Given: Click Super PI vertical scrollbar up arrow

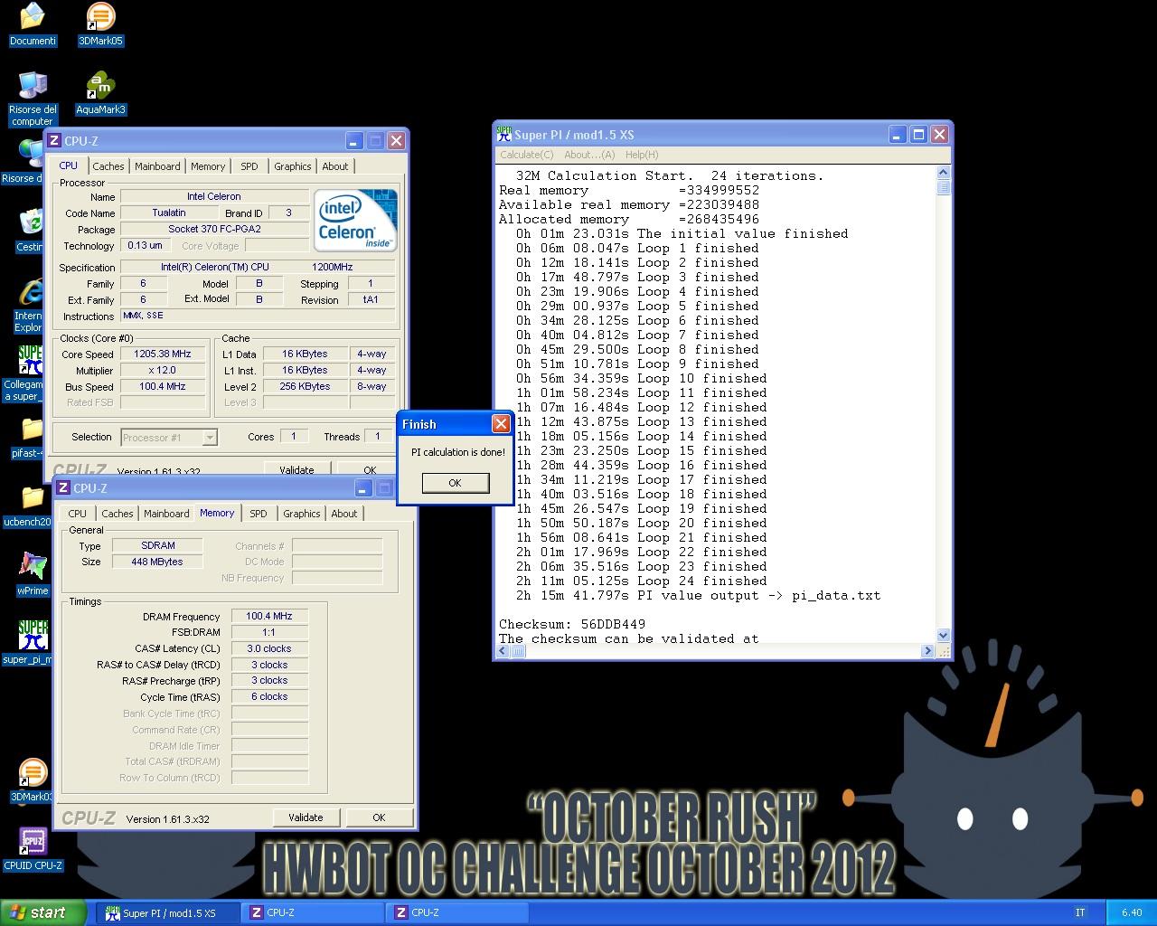Looking at the screenshot, I should coord(943,173).
